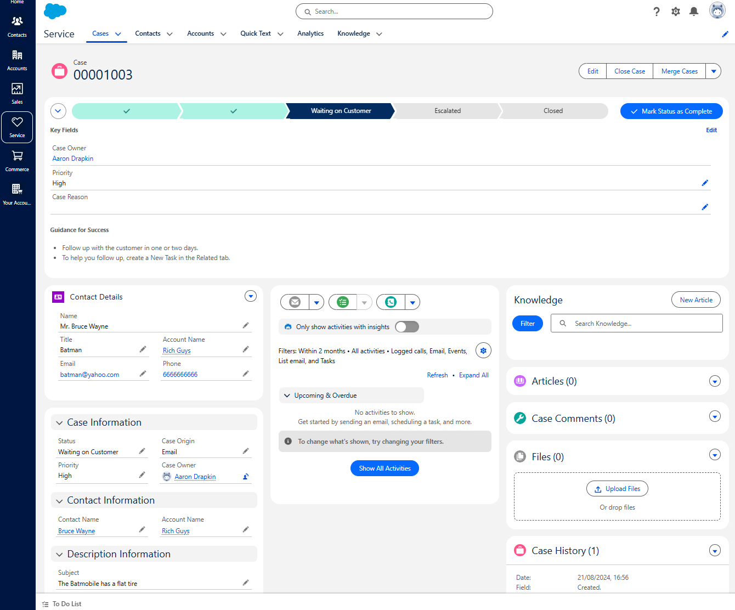
Task: Open Salesforce notifications bell
Action: click(x=693, y=11)
